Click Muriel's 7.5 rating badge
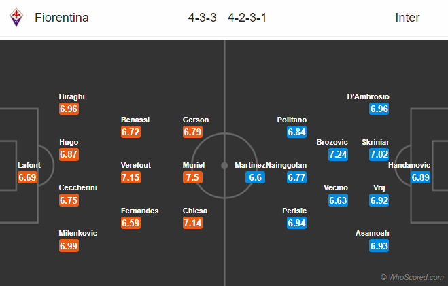Viewport: 448px width, 286px height. coord(193,177)
